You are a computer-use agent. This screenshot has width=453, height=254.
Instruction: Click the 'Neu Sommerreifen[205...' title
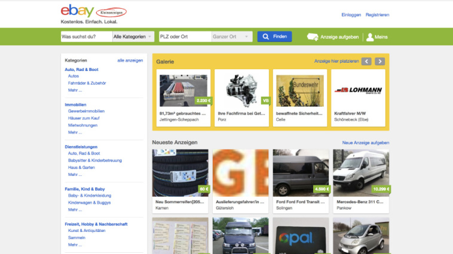point(180,202)
